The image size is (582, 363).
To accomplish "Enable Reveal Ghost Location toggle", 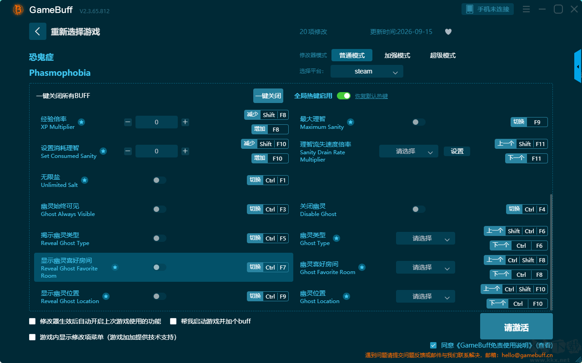I will 160,296.
